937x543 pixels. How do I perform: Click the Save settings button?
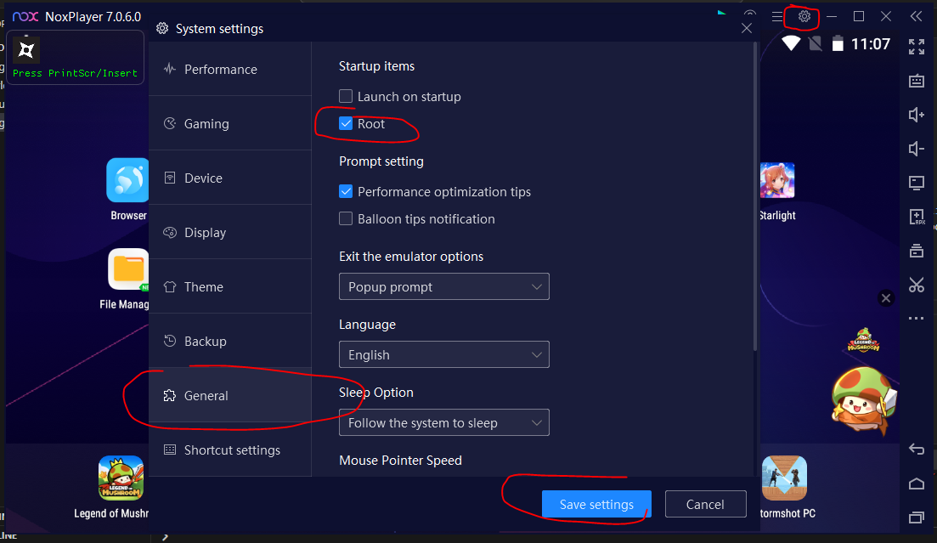pos(596,505)
